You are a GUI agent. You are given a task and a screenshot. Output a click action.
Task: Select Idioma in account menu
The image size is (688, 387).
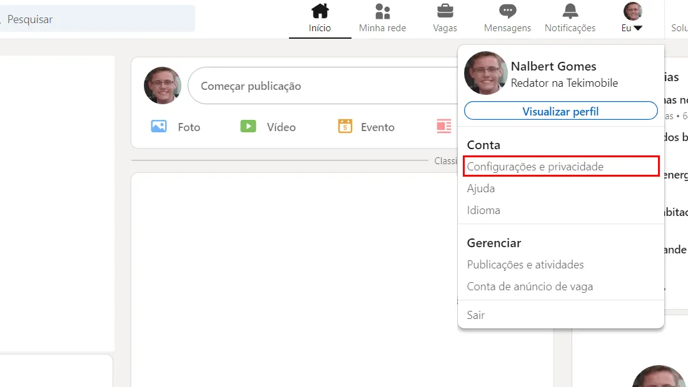(x=483, y=210)
